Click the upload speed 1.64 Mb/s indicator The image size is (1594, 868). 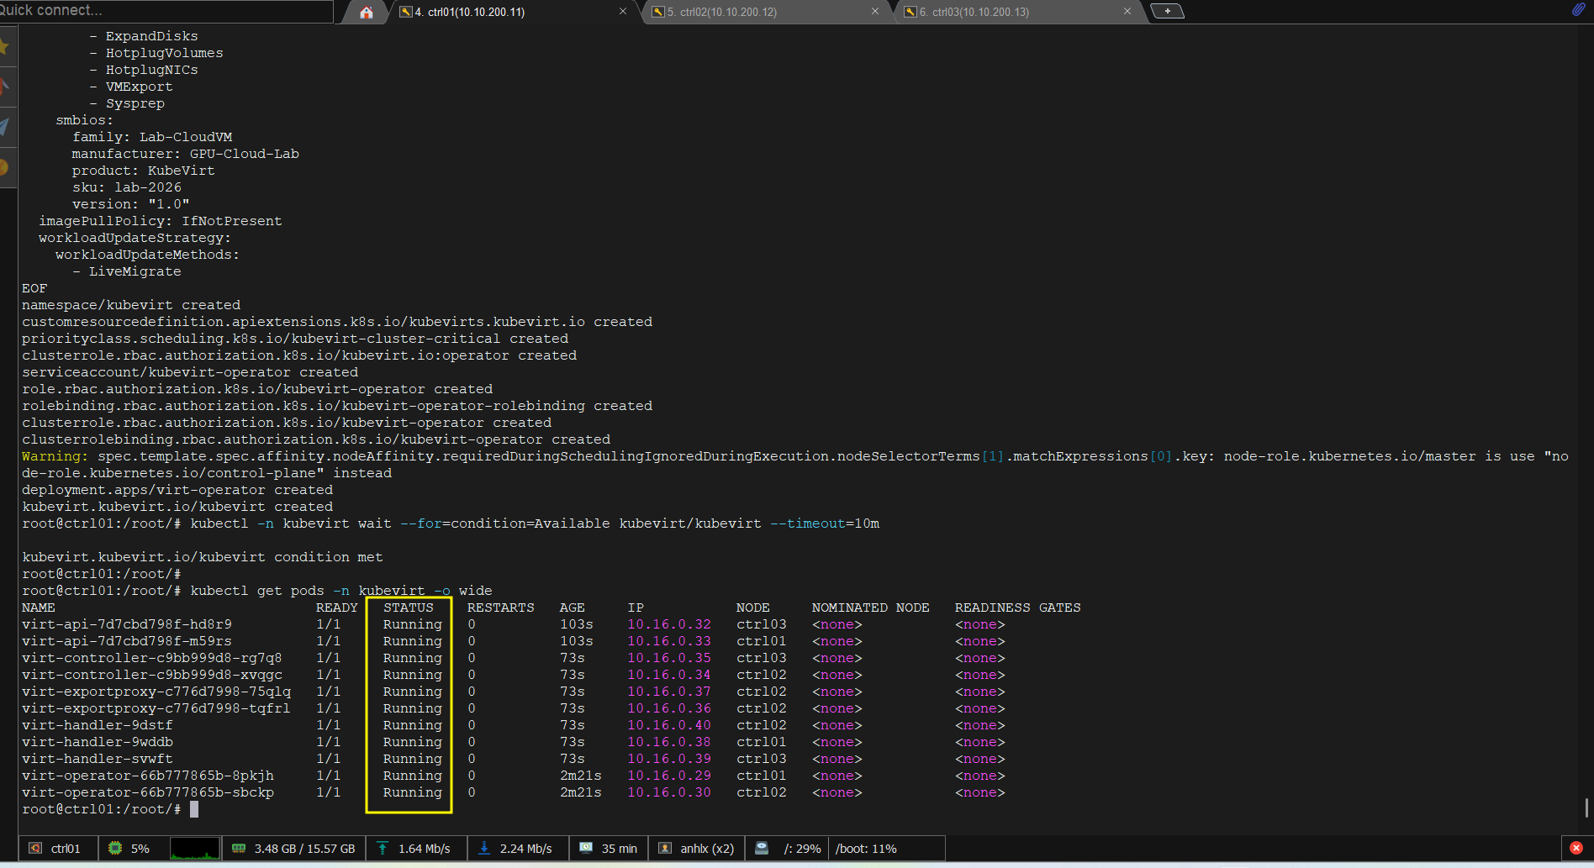pyautogui.click(x=415, y=849)
